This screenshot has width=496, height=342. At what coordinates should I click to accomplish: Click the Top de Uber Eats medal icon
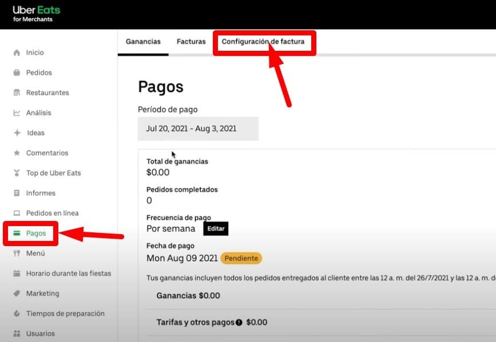tap(17, 173)
